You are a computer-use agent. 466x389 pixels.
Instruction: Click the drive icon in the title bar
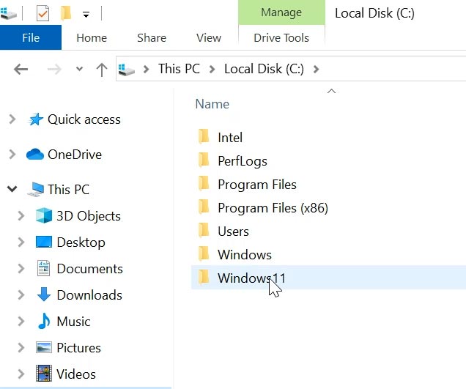point(8,13)
